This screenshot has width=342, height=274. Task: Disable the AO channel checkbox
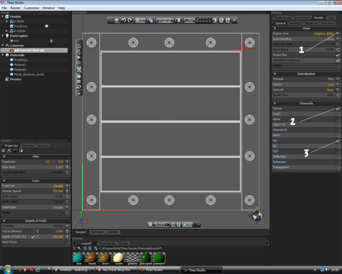(x=338, y=140)
